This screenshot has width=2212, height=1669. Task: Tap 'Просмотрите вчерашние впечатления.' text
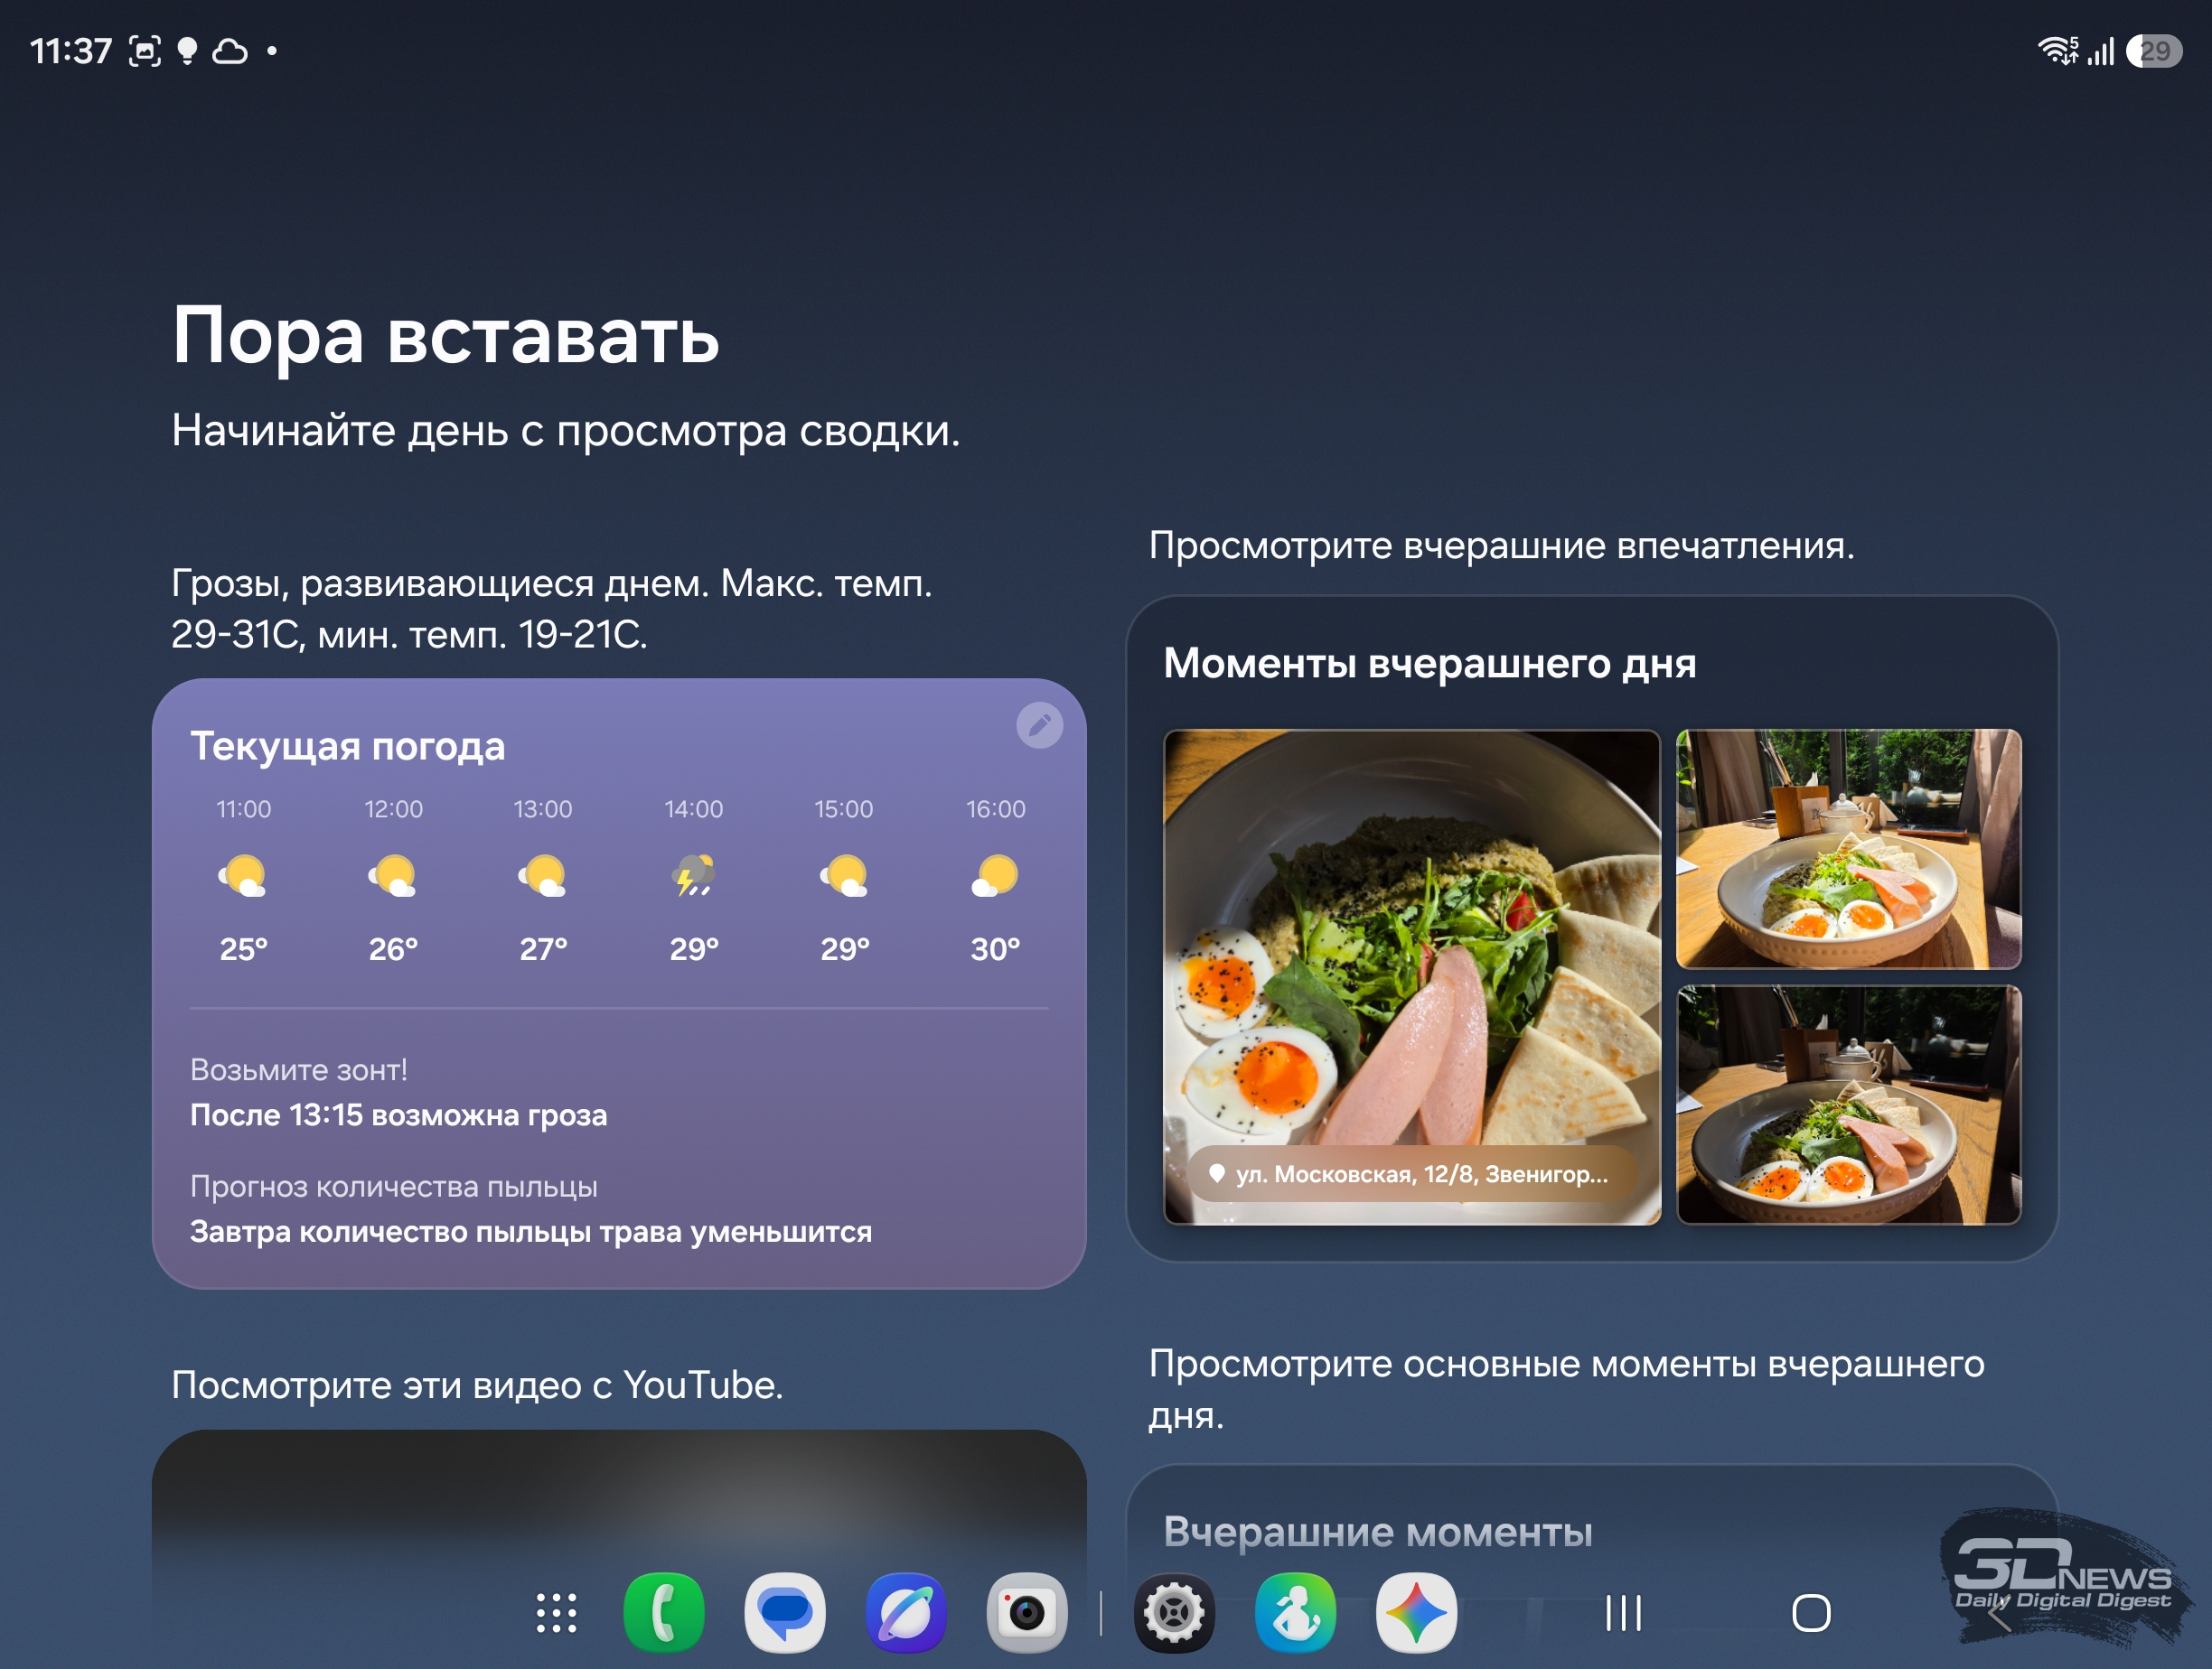click(1501, 546)
